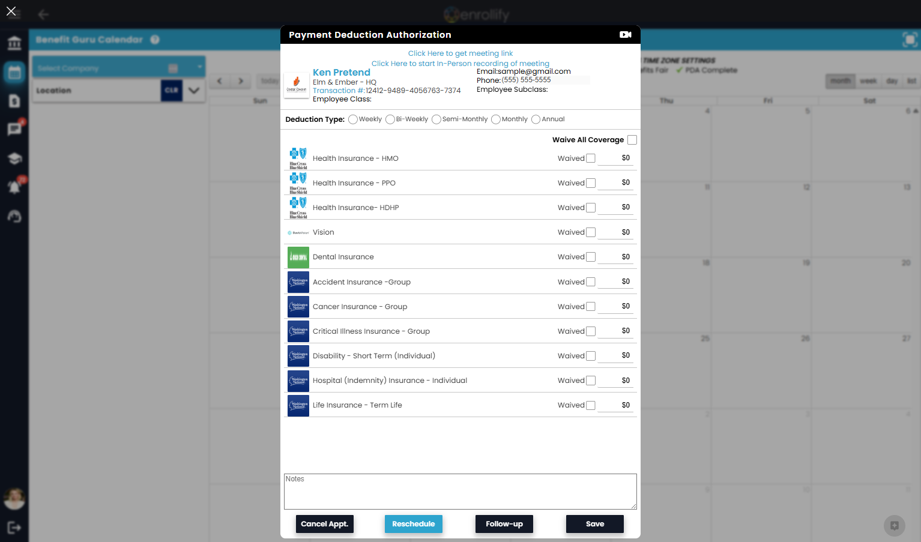This screenshot has height=542, width=921.
Task: Click the Elm & Ember company logo
Action: pyautogui.click(x=297, y=85)
